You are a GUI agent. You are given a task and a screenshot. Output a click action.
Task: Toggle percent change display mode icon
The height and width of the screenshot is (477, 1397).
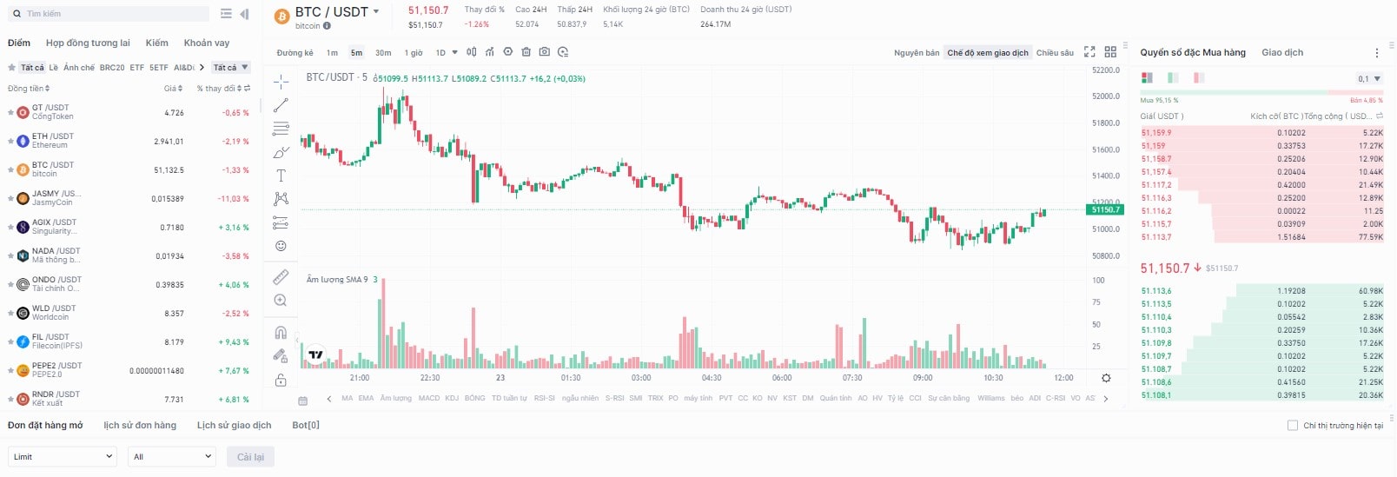pos(248,89)
